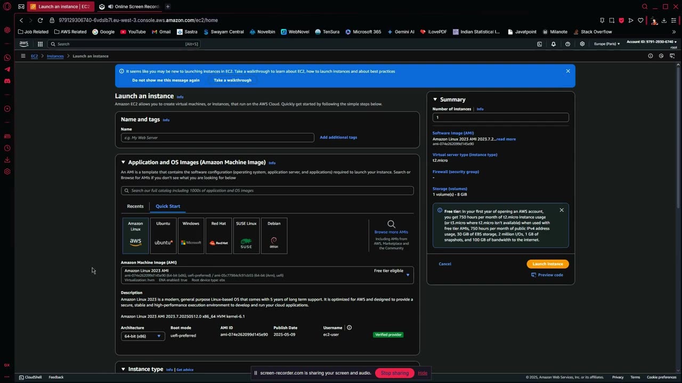Click the read more AMI link
The width and height of the screenshot is (682, 383).
point(506,139)
